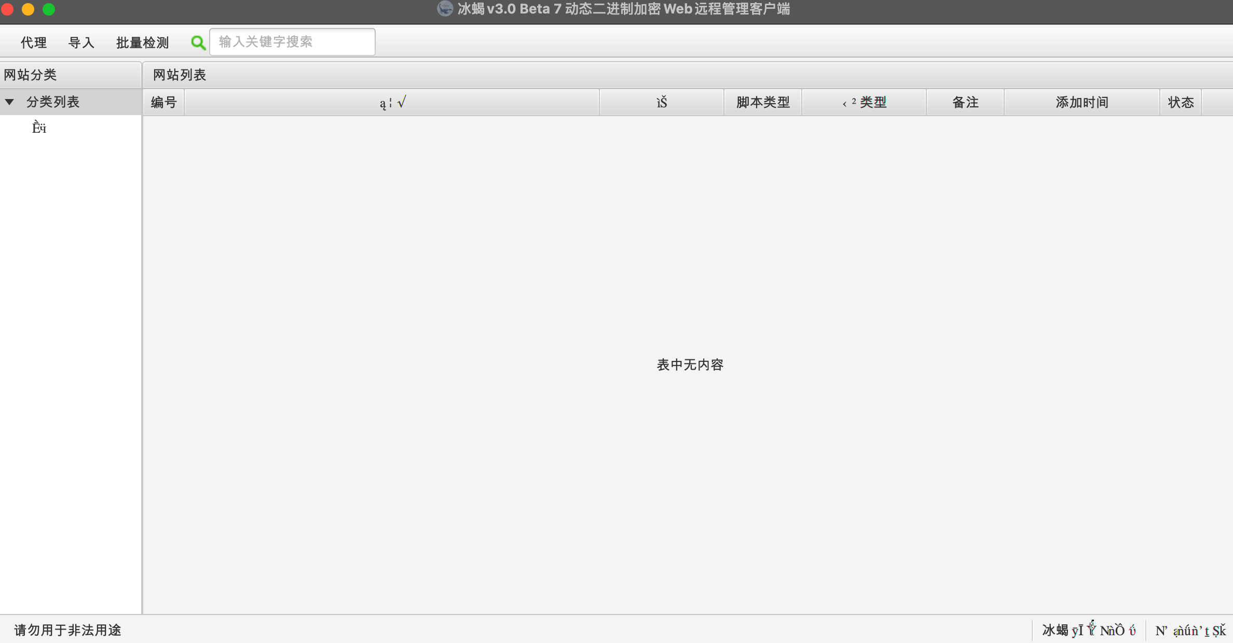
Task: Sort by the 备注 column header
Action: click(965, 102)
